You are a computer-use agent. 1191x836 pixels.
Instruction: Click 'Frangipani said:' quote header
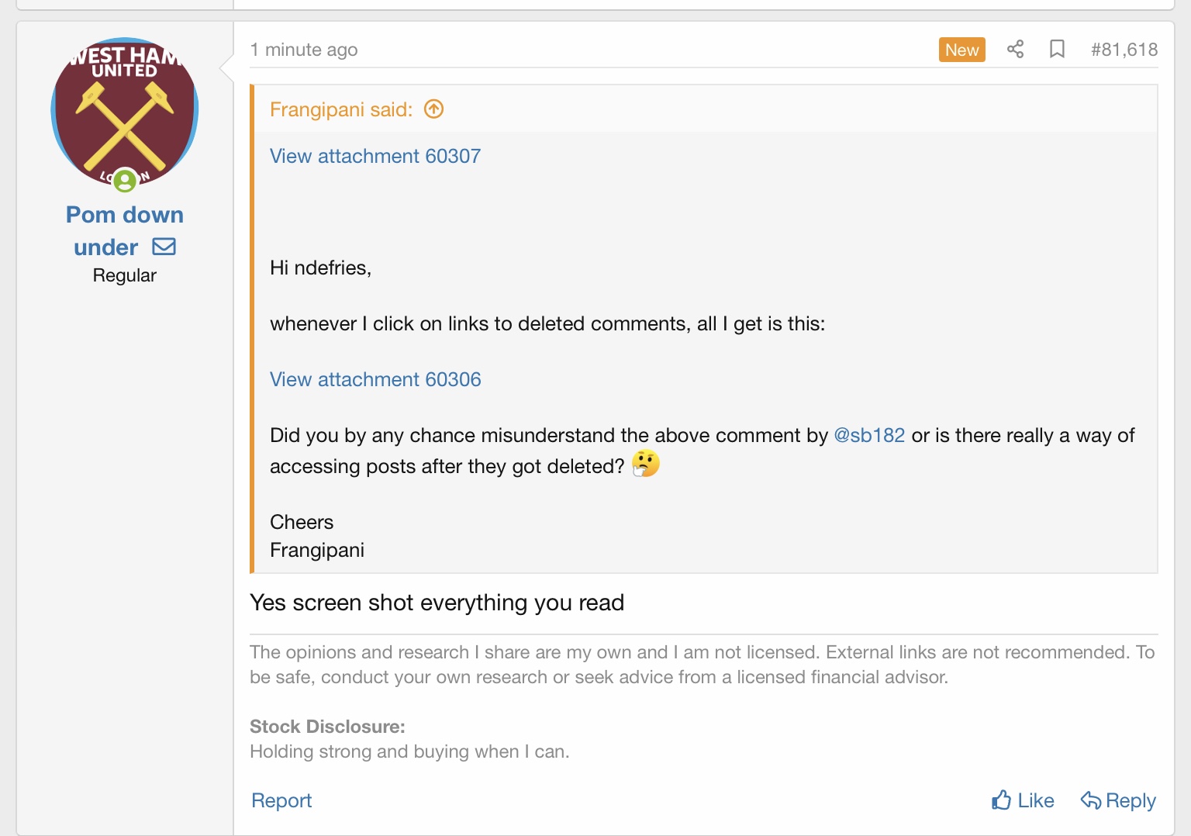coord(341,109)
